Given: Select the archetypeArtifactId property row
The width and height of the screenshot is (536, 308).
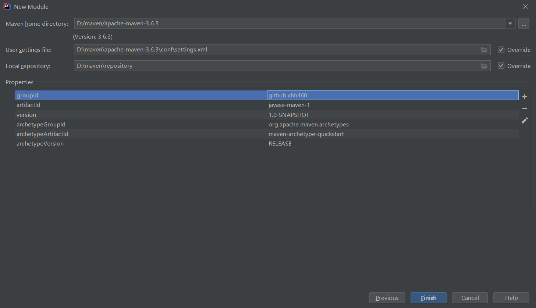Looking at the screenshot, I should 267,134.
